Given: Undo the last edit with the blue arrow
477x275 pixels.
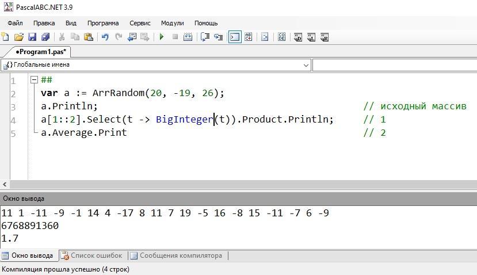Looking at the screenshot, I should click(105, 37).
